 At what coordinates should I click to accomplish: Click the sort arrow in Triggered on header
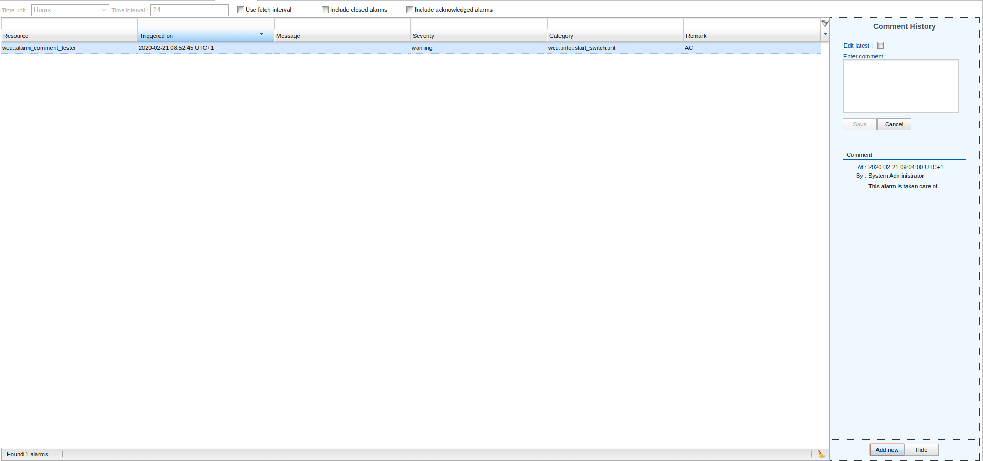pos(261,34)
